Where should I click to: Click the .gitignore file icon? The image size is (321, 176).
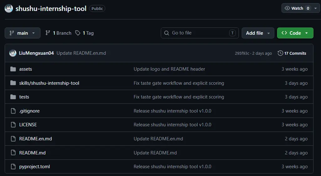[x=13, y=111]
